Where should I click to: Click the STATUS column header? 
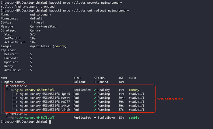[x=100, y=78]
